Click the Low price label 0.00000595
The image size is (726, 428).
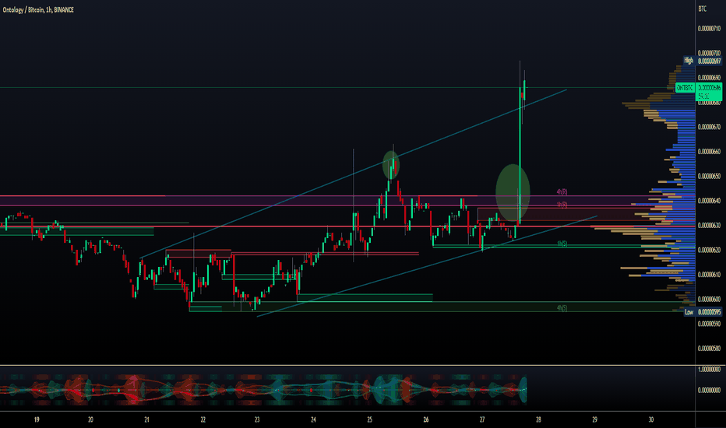(x=703, y=312)
